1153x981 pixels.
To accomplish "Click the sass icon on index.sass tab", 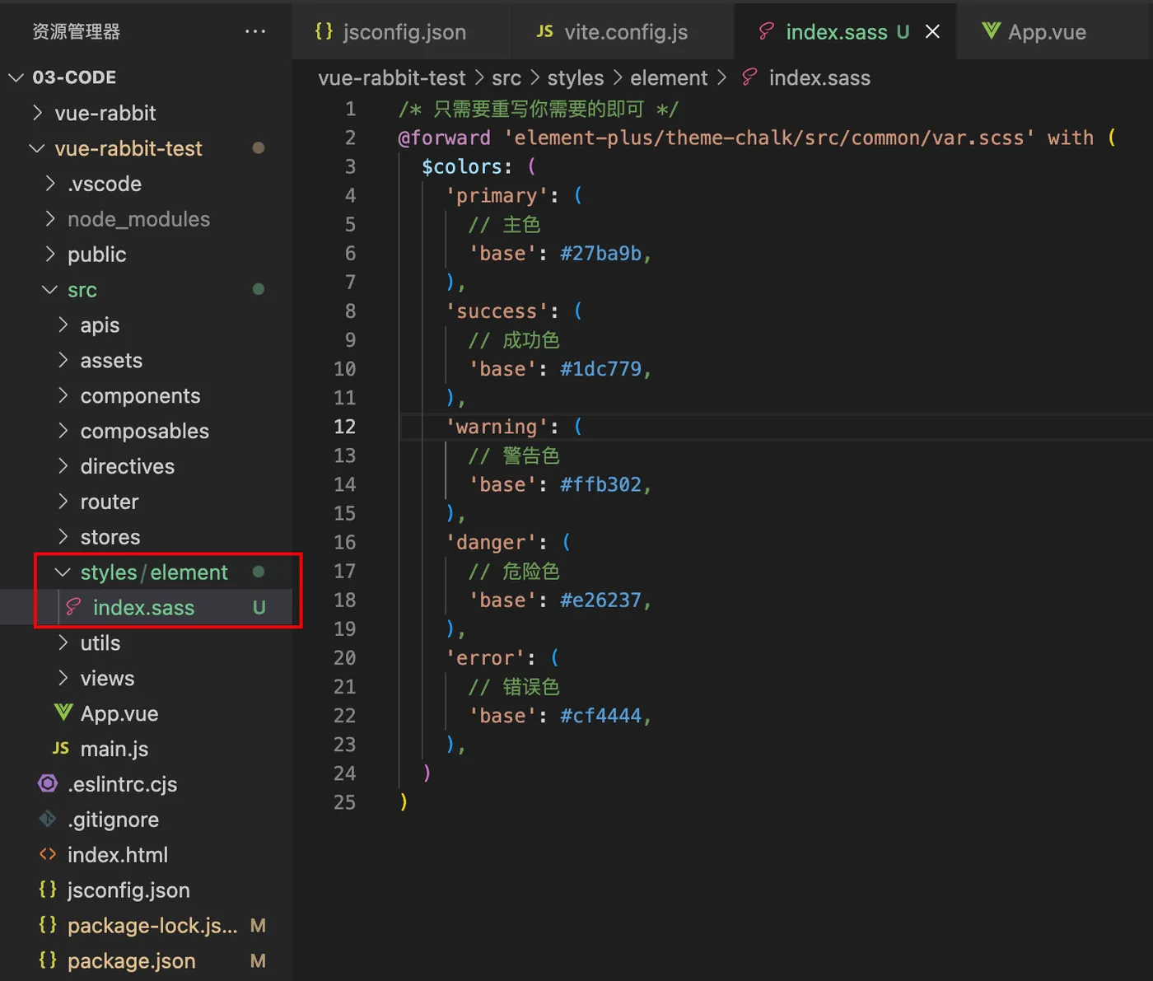I will 766,31.
